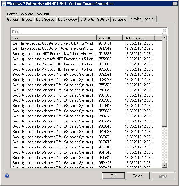Viewport: 179px width, 186px height.
Task: Select the General tab
Action: [x=13, y=20]
